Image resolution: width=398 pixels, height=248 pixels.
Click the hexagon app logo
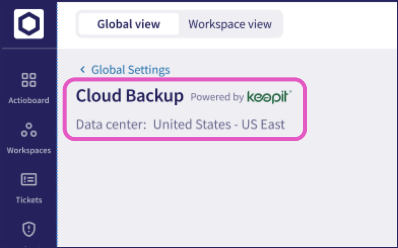click(28, 24)
